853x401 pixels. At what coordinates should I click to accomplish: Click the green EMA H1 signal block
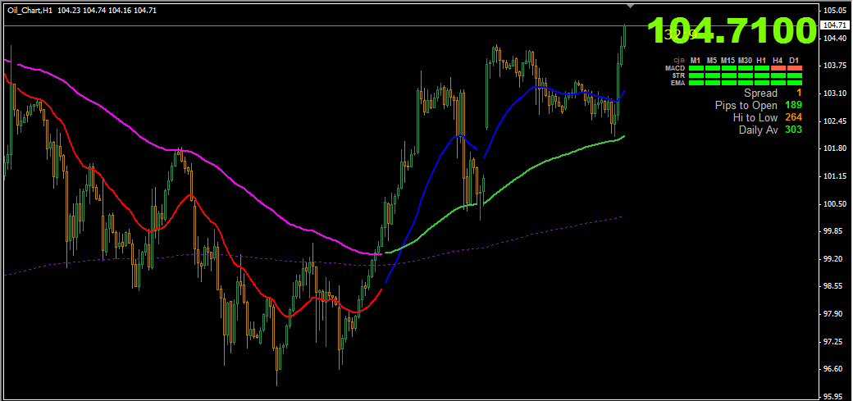point(761,83)
